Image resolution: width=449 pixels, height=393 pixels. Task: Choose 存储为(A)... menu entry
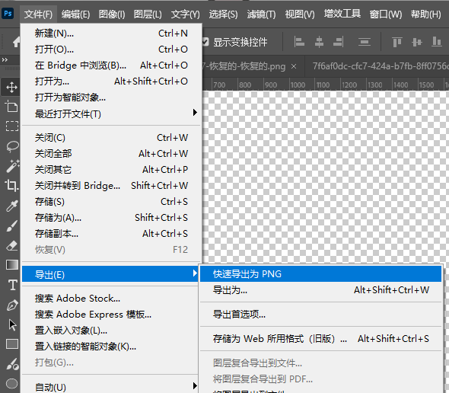[111, 218]
